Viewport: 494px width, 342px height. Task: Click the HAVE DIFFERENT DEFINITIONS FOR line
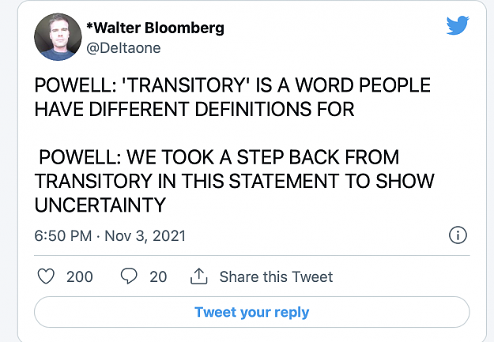(194, 109)
